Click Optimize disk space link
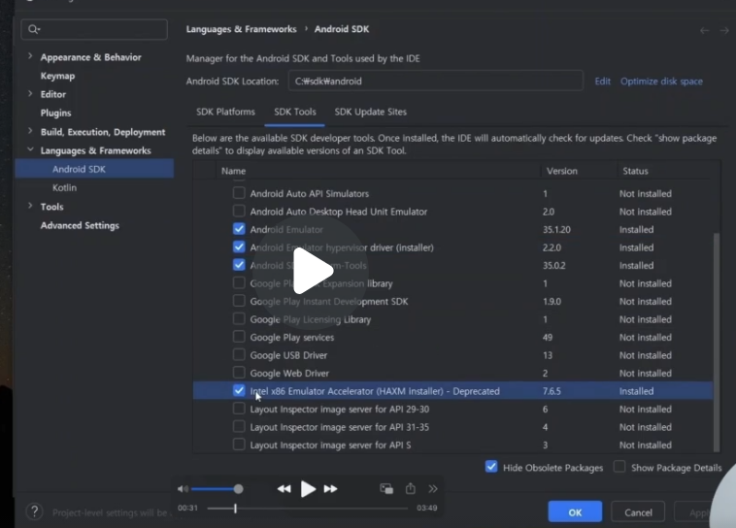Viewport: 736px width, 528px height. (x=661, y=82)
